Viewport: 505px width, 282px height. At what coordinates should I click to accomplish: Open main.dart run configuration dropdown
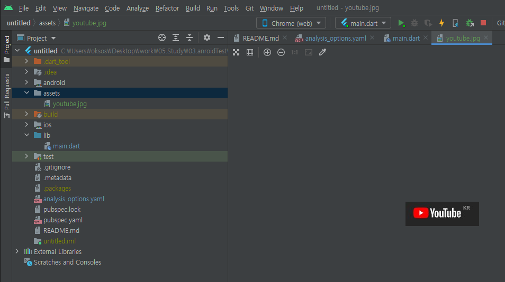tap(363, 23)
